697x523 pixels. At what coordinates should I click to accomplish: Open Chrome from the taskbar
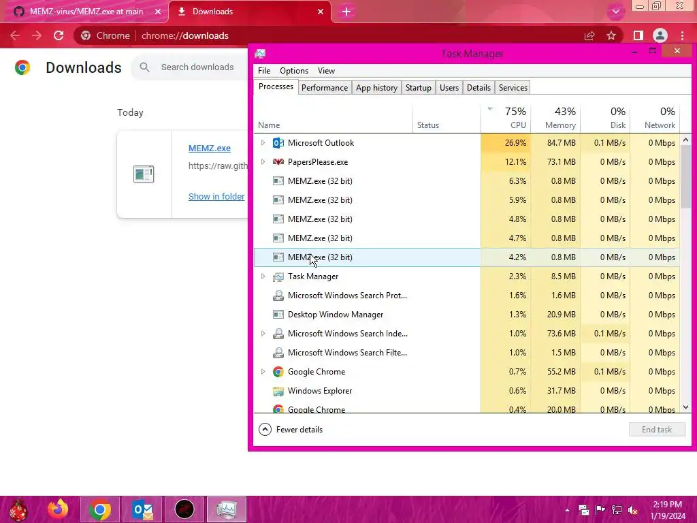click(99, 509)
